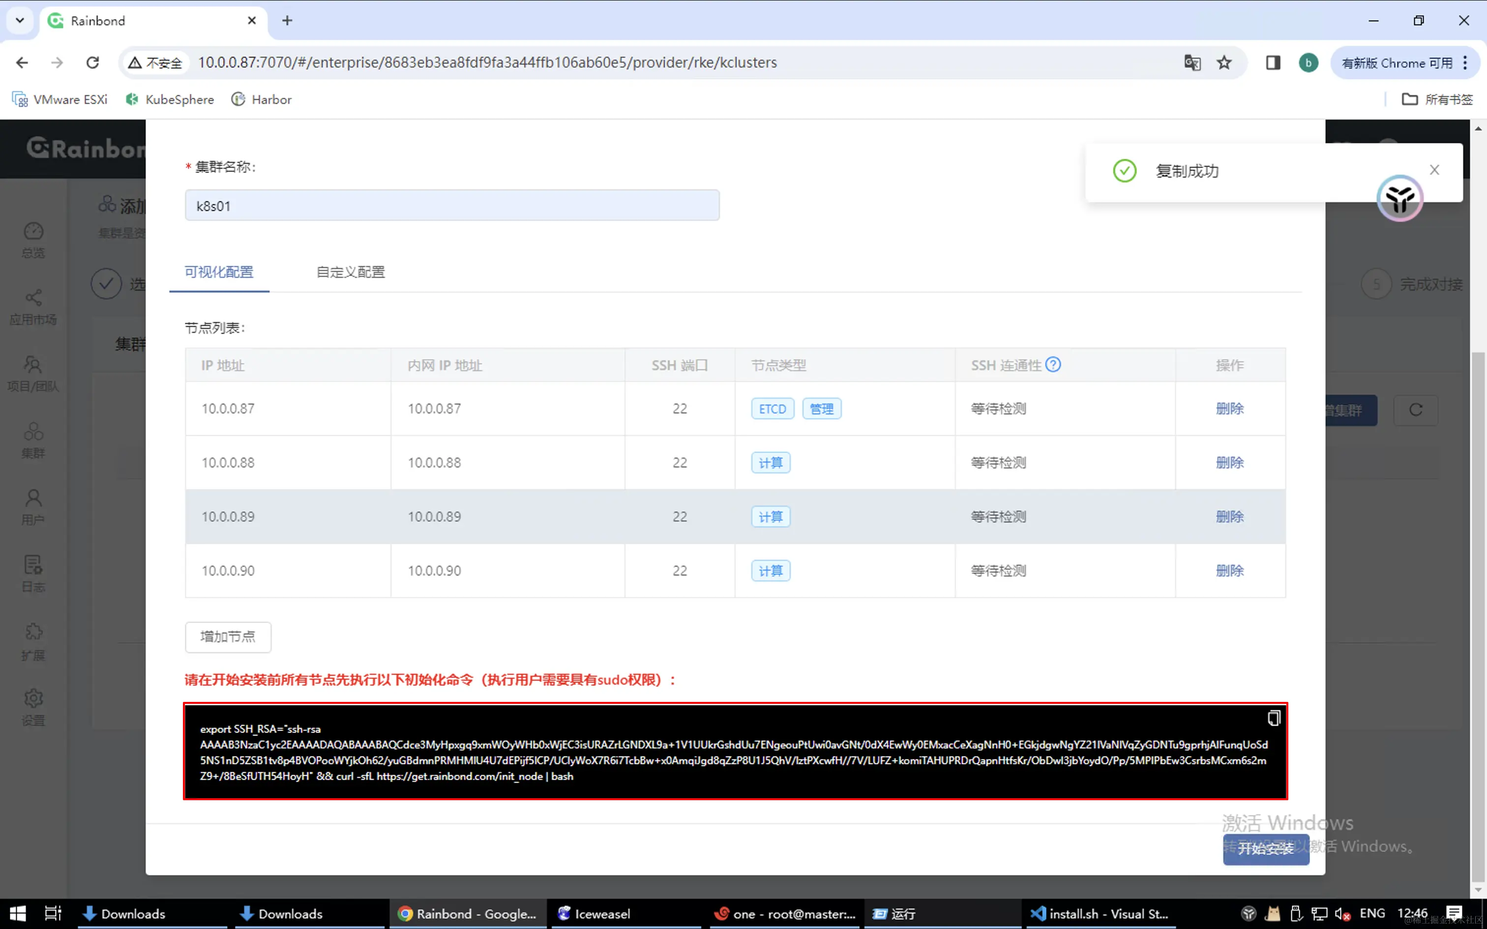Open Chrome side panel icon
1487x929 pixels.
pyautogui.click(x=1273, y=63)
